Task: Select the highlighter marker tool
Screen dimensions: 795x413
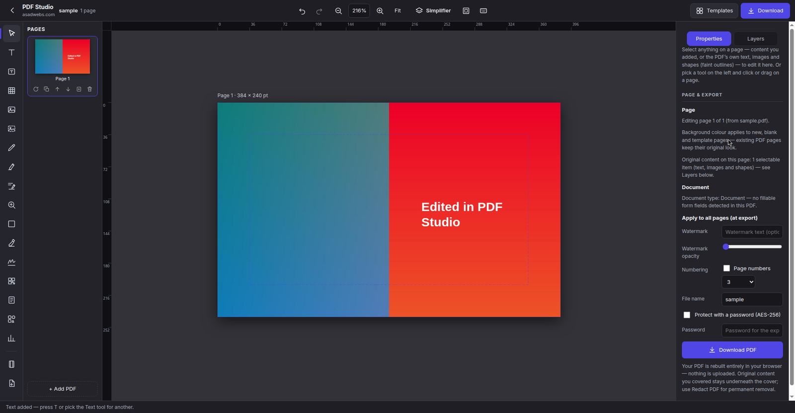Action: 11,167
